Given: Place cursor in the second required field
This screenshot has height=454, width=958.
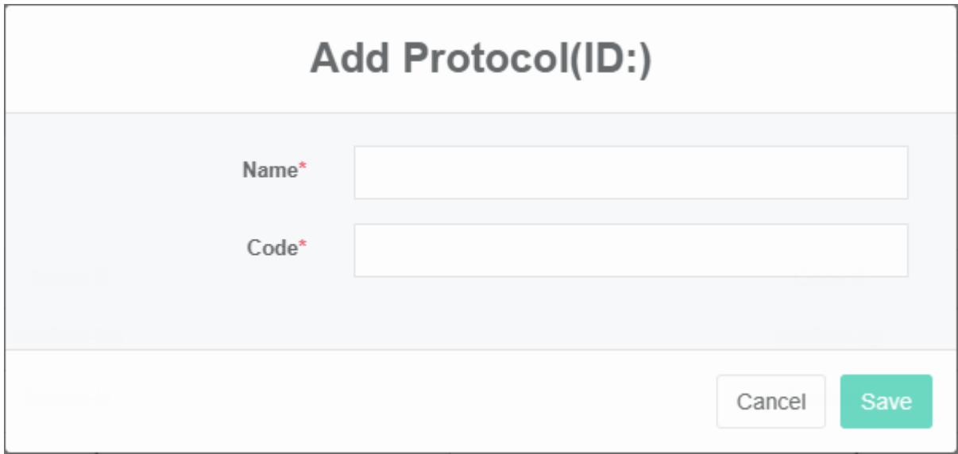Looking at the screenshot, I should 630,250.
